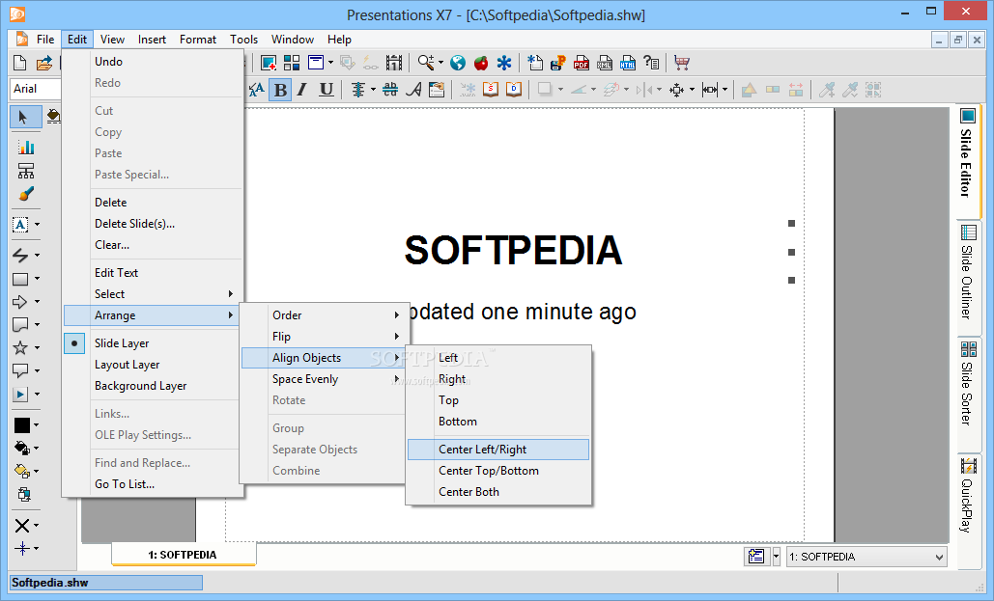Click the 1: SOFTPEDIA slide tab

tap(184, 554)
